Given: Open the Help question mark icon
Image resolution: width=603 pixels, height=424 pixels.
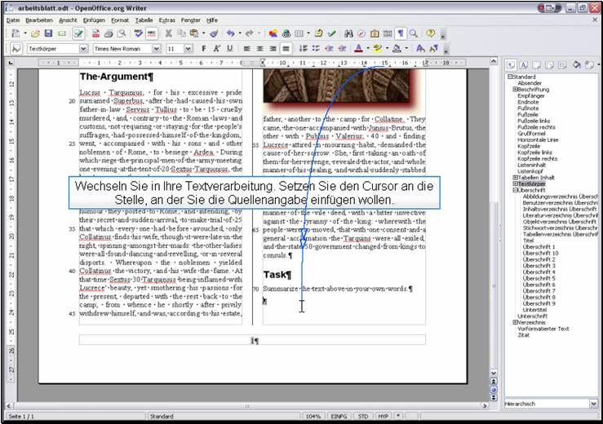Looking at the screenshot, I should [x=430, y=33].
